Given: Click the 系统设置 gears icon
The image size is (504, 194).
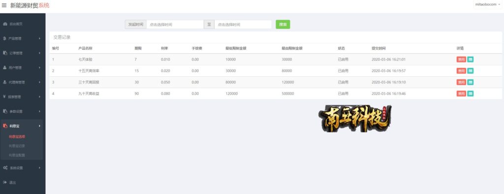Looking at the screenshot, I should (5, 168).
